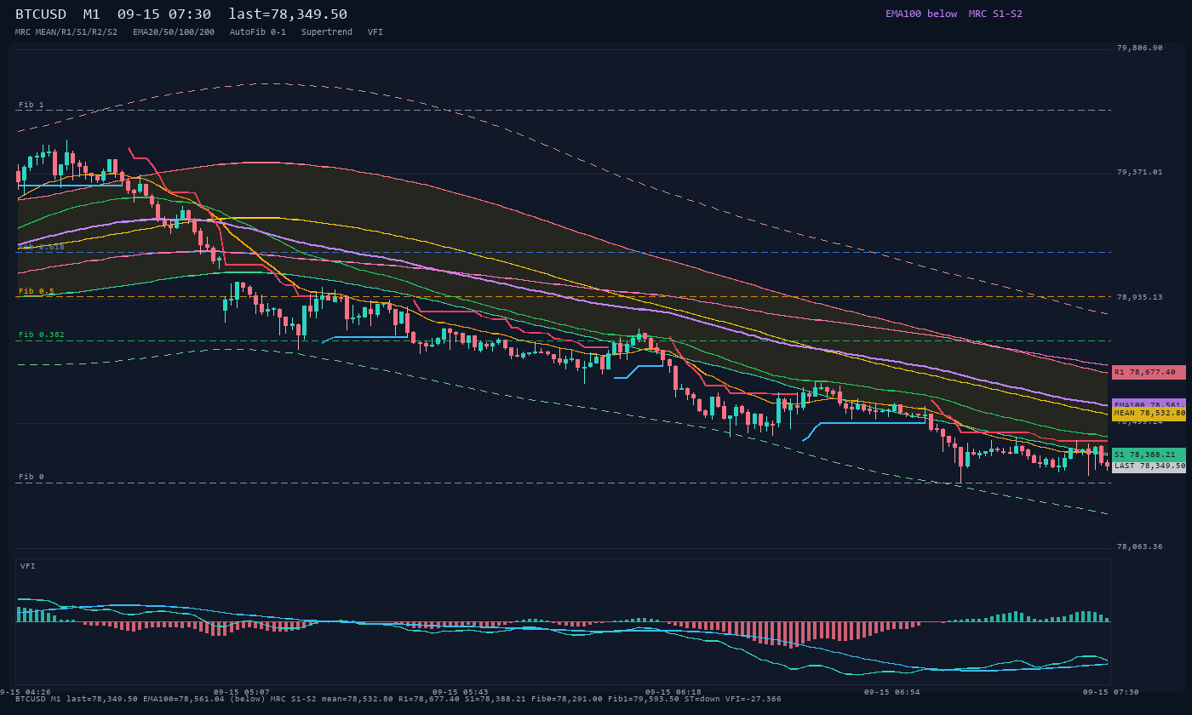
Task: Click the "Fib 0" level label
Action: (x=32, y=477)
